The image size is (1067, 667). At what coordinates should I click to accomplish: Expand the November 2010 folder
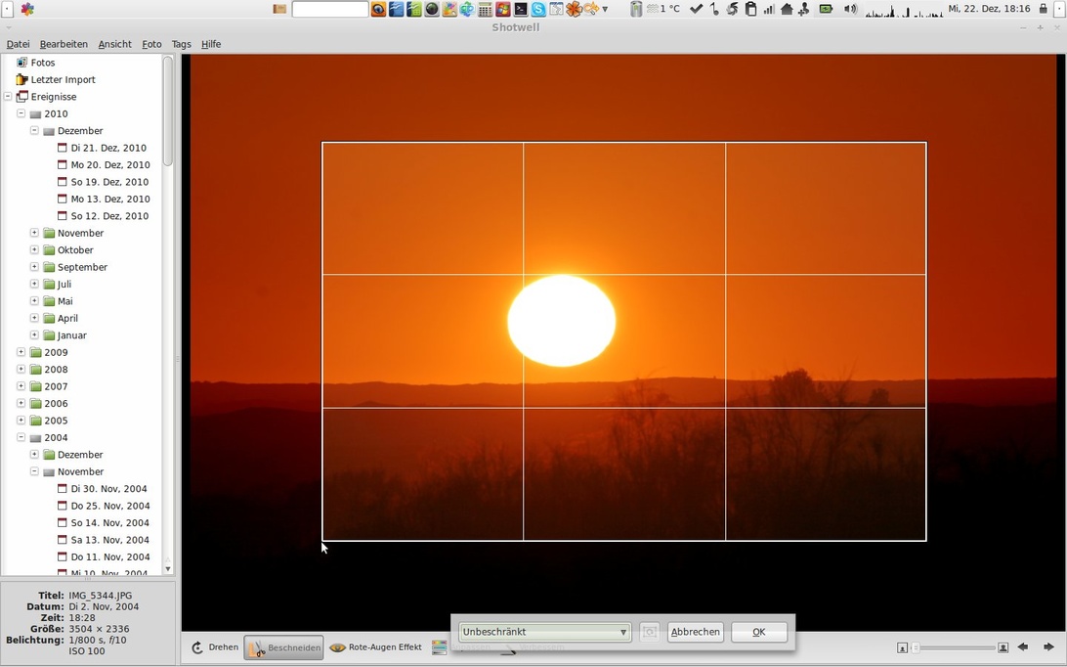pos(34,233)
